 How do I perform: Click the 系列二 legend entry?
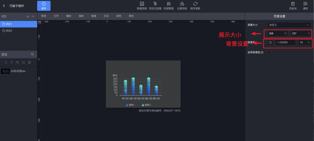click(147, 105)
